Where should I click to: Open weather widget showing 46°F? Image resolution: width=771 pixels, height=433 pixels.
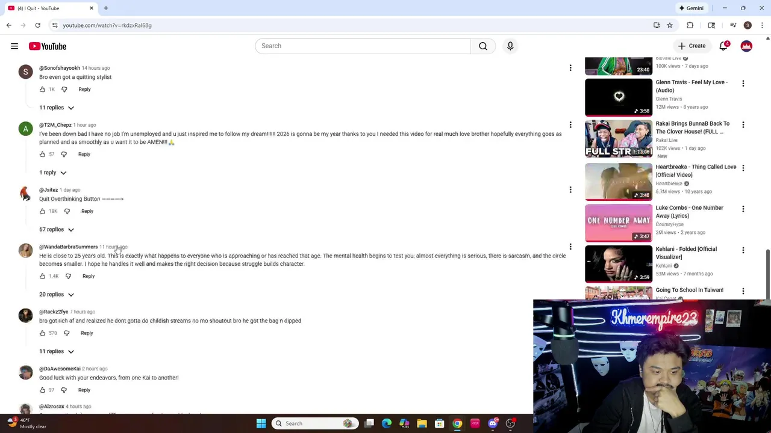pos(27,423)
